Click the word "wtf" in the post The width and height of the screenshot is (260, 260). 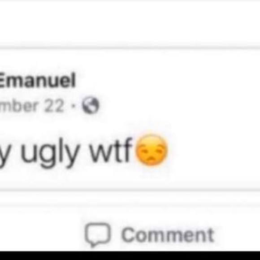111,150
